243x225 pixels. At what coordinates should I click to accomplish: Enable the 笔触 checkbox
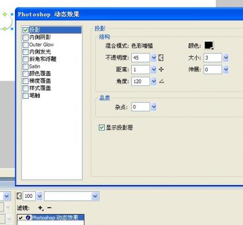(x=25, y=96)
